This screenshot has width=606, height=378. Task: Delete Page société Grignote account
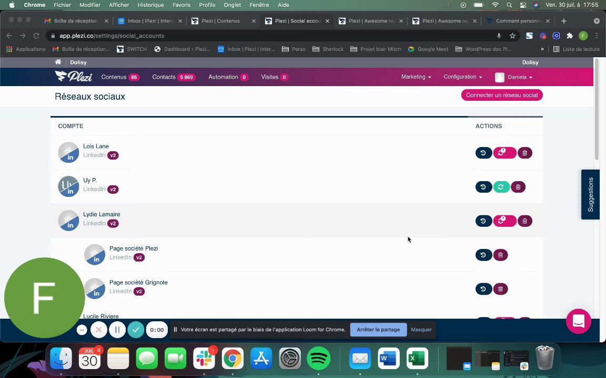[x=500, y=289]
